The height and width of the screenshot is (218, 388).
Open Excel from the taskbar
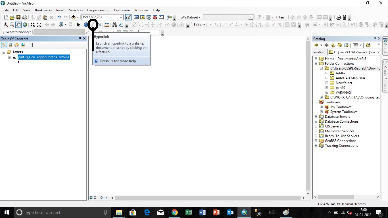pos(189,212)
